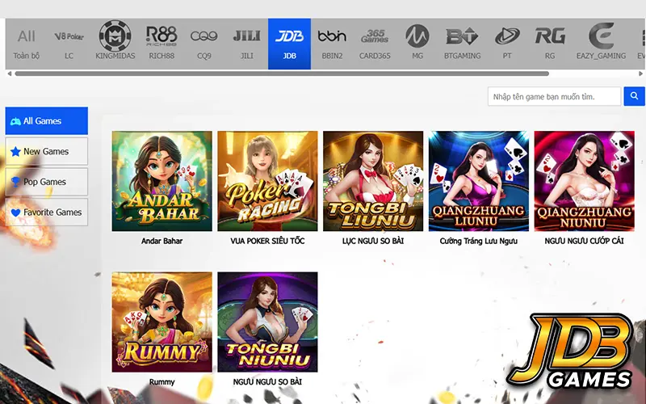
Task: Click the horizontal provider scrollbar thumb
Action: tap(282, 74)
